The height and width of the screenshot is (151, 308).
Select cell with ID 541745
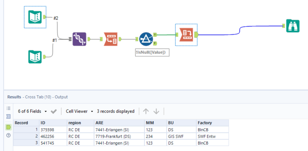point(53,143)
